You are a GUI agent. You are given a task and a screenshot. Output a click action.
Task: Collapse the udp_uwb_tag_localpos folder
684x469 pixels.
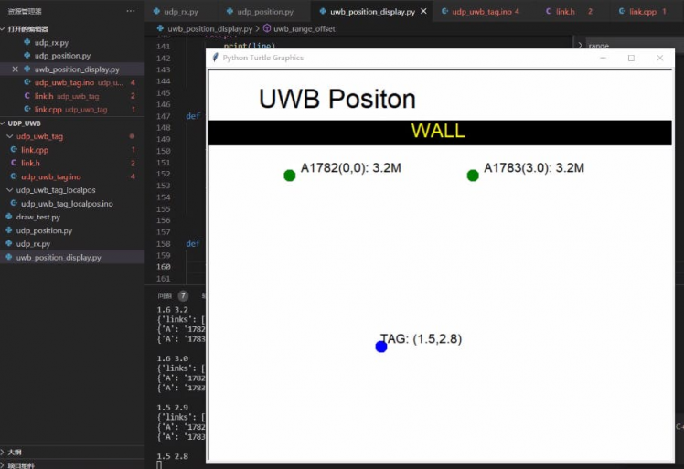[x=56, y=190]
